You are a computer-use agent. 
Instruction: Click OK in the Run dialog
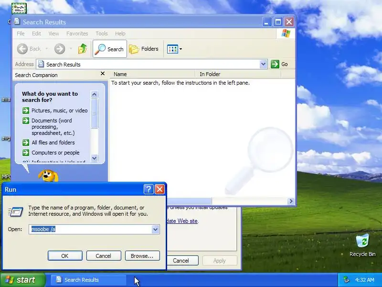[65, 256]
